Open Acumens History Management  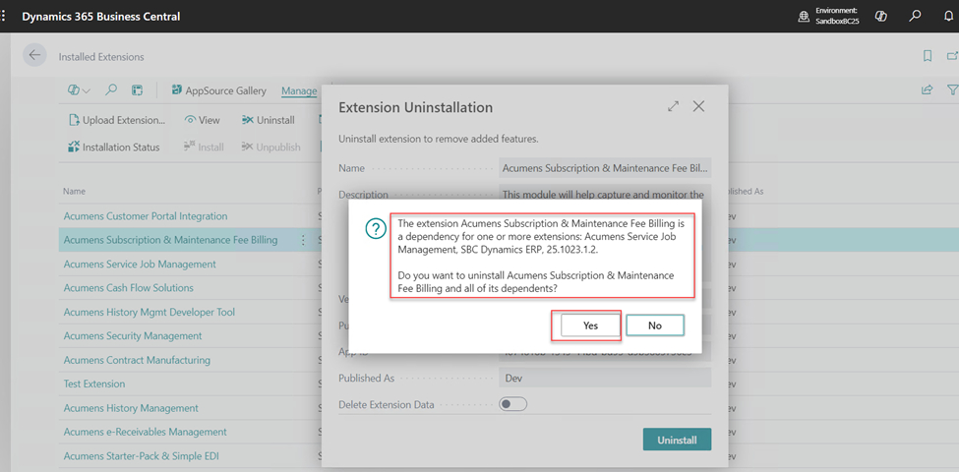pyautogui.click(x=131, y=408)
